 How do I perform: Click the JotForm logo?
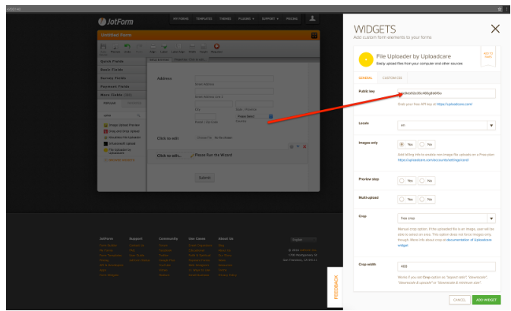(x=115, y=21)
